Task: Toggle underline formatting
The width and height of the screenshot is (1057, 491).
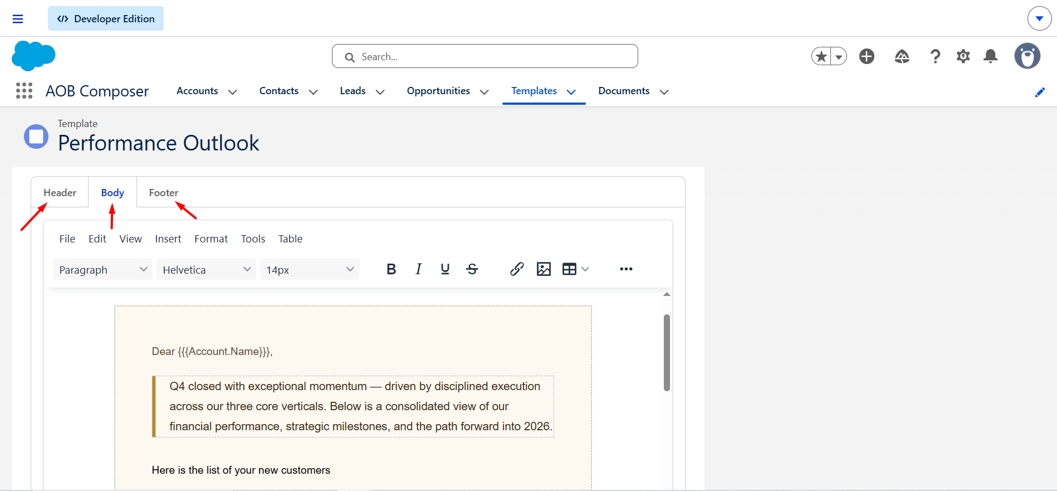Action: (445, 269)
